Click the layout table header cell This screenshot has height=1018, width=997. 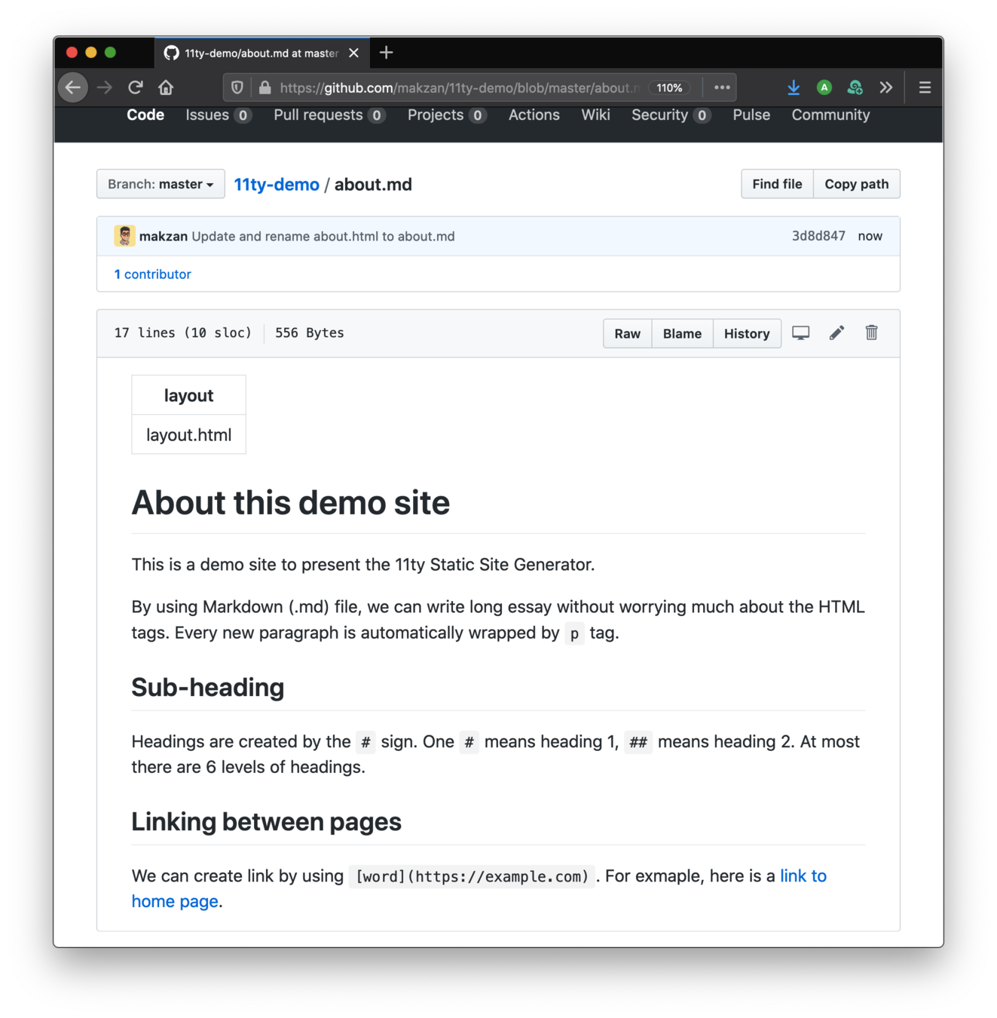click(x=189, y=396)
